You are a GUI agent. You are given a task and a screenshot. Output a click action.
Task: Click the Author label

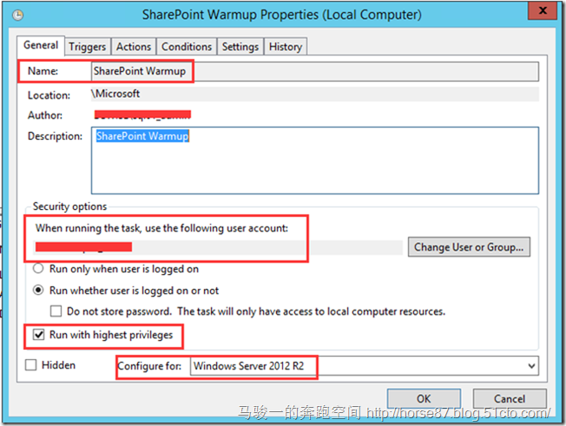click(45, 115)
